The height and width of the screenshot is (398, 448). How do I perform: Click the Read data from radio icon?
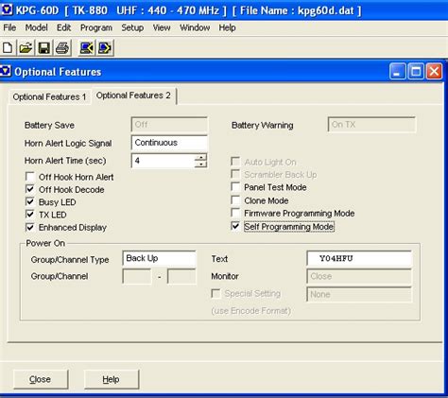[x=87, y=48]
